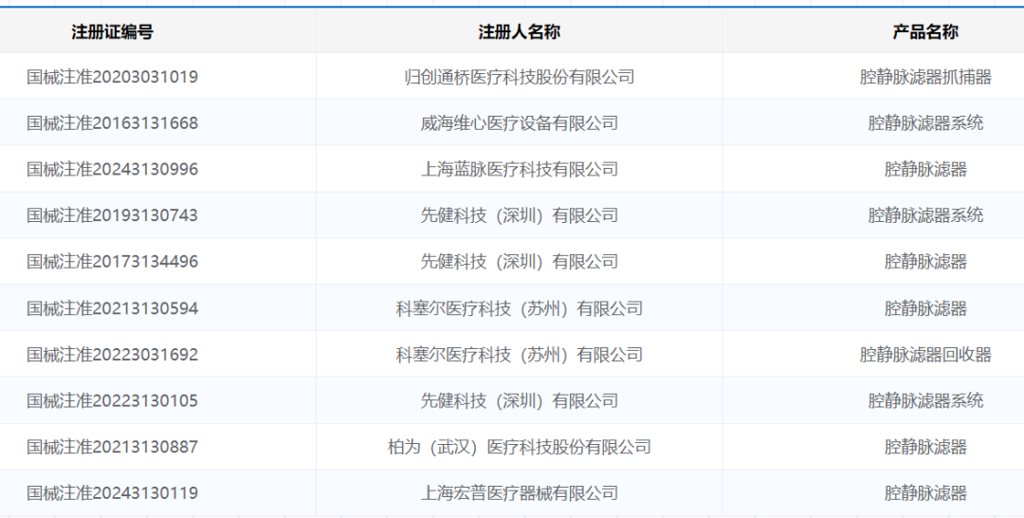This screenshot has width=1024, height=518.
Task: Click 科塞尔医疗科技（苏州）有限公司 in row 国械注准20213130594
Action: point(520,308)
